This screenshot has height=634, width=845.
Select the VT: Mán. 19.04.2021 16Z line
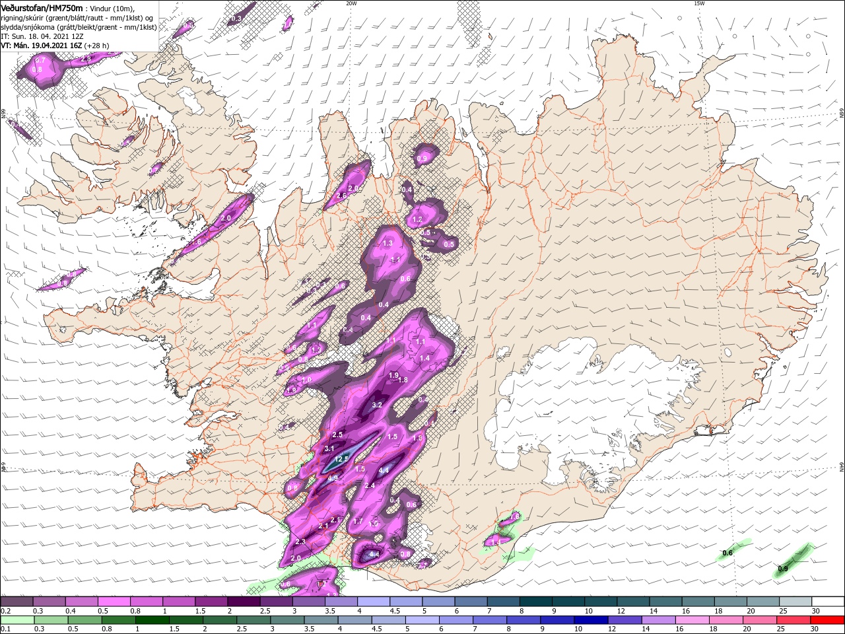[41, 46]
